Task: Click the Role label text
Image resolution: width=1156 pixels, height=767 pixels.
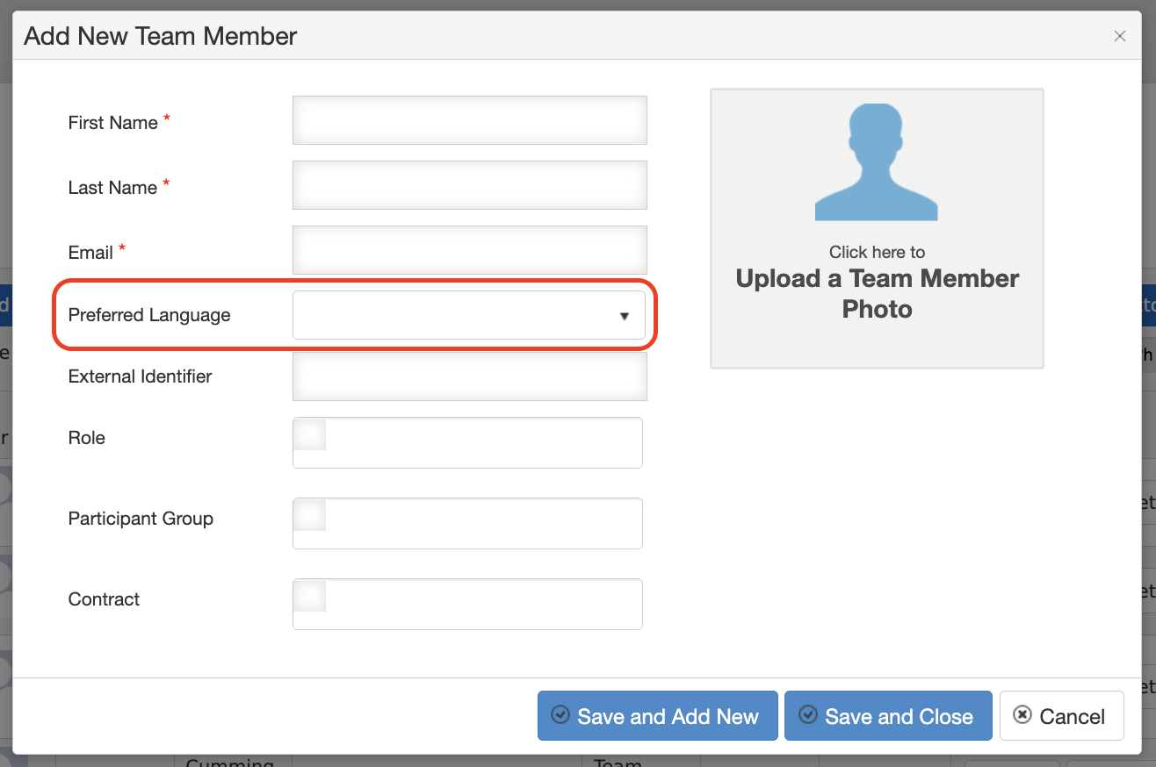Action: click(87, 438)
